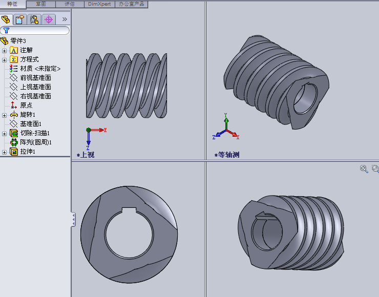
Task: Switch to the 评估 tab
Action: 70,4
